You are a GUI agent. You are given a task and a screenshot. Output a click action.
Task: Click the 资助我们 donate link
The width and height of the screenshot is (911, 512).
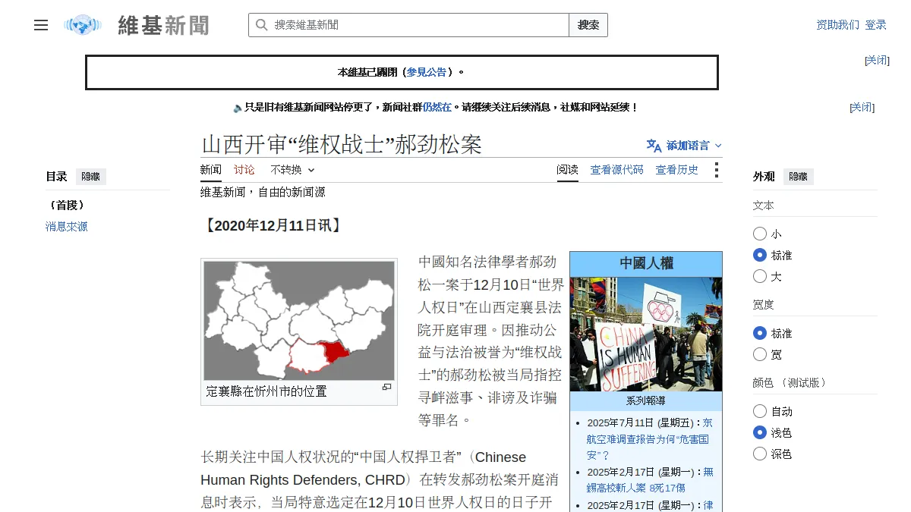[x=837, y=25]
